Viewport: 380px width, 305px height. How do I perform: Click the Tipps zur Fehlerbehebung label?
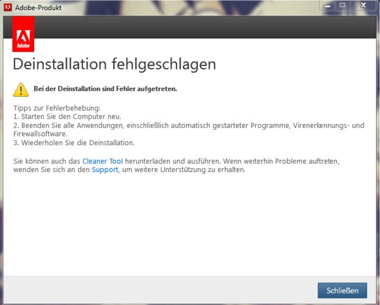pos(57,108)
